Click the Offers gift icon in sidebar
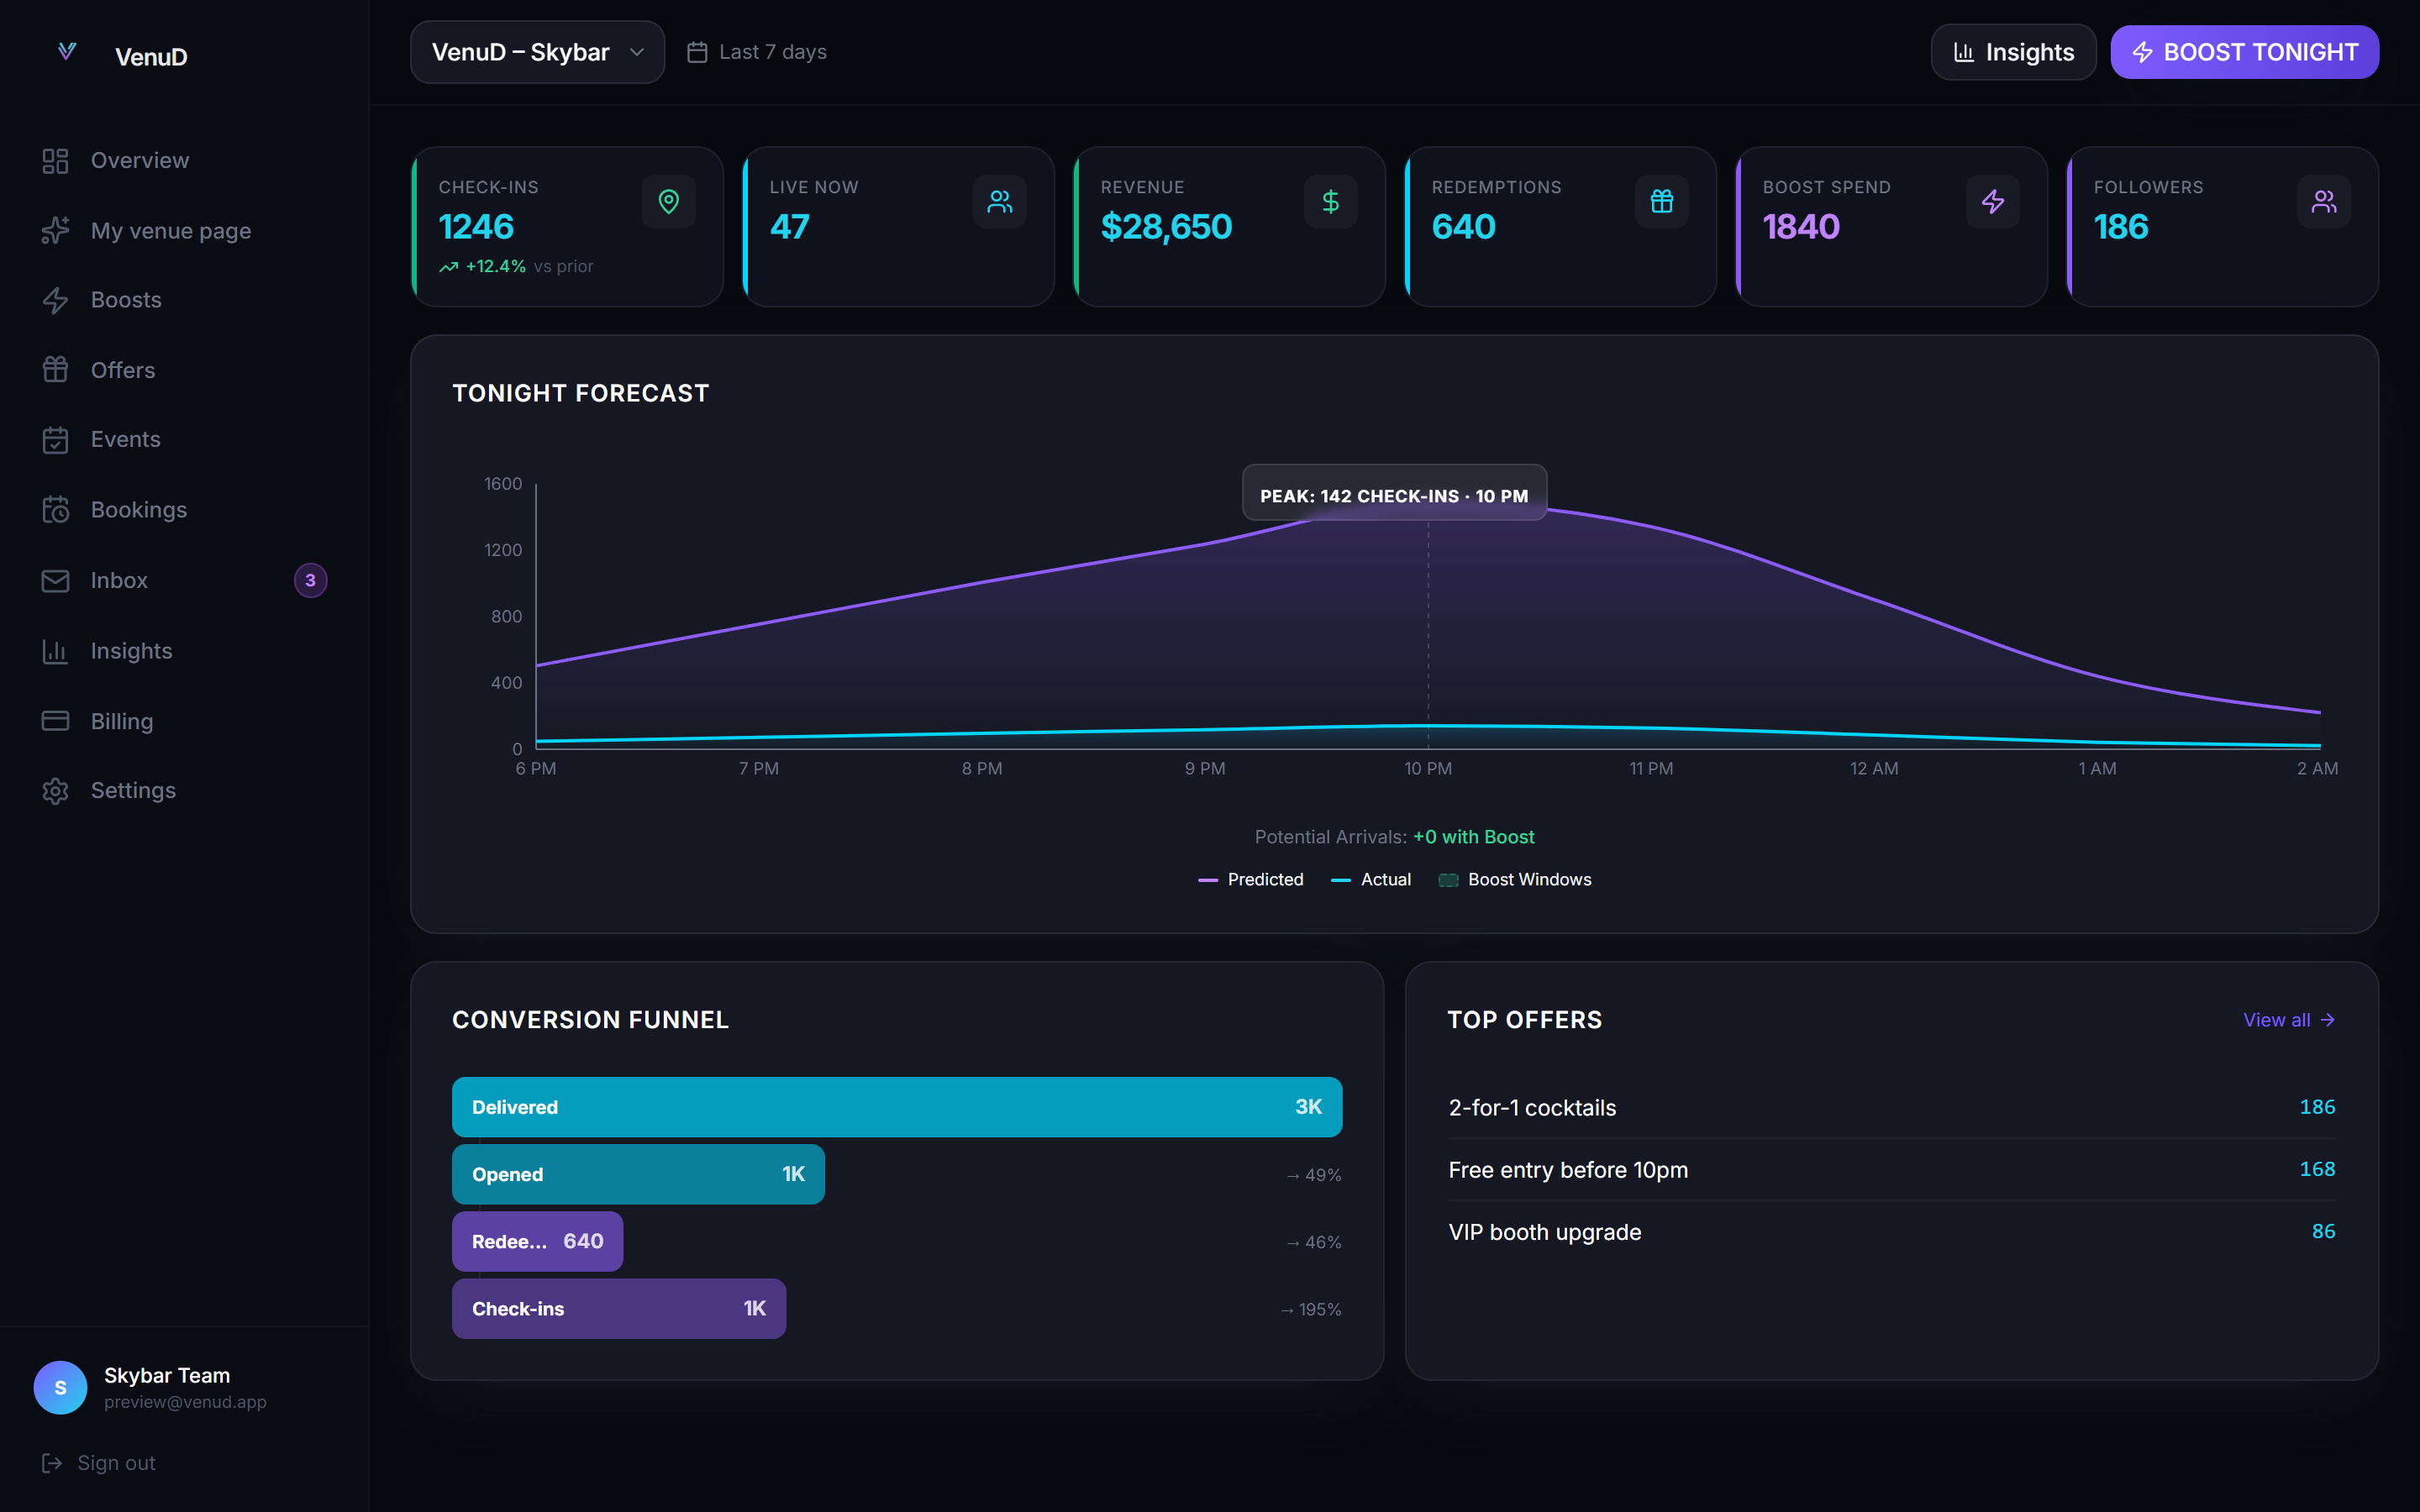2420x1512 pixels. (55, 370)
